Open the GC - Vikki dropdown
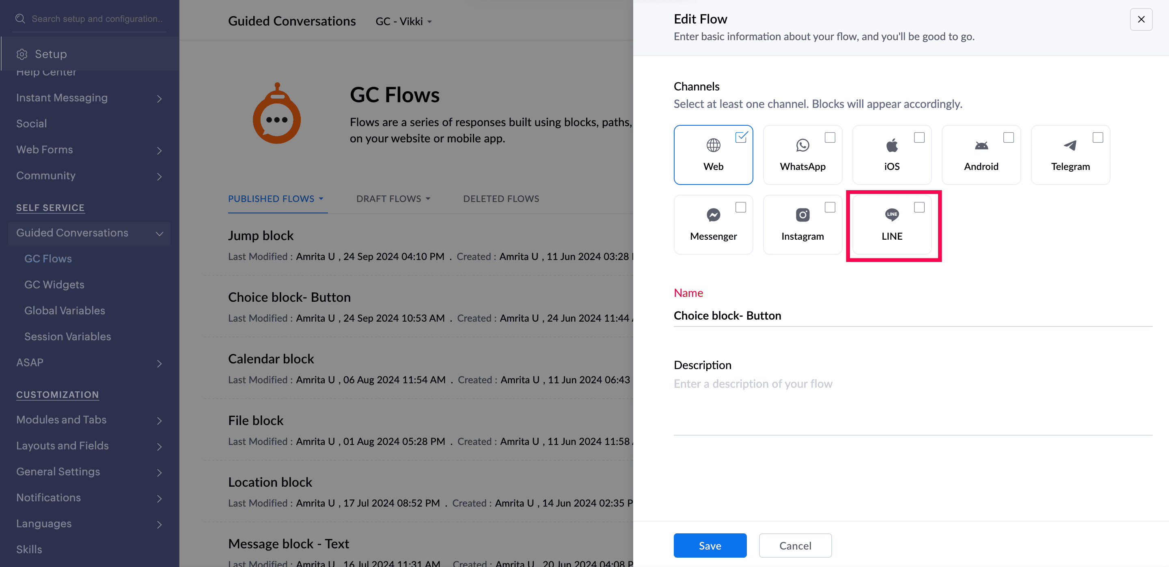1169x567 pixels. [x=403, y=21]
